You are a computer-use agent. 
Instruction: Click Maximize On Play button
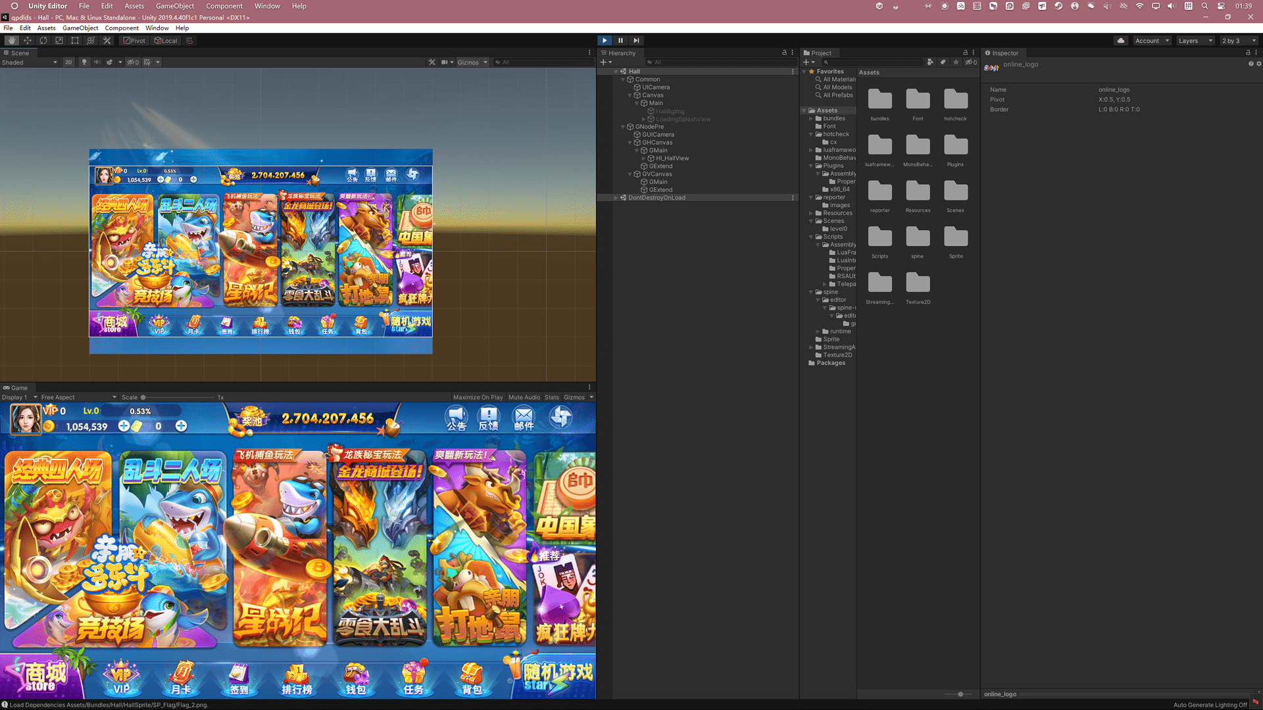478,397
